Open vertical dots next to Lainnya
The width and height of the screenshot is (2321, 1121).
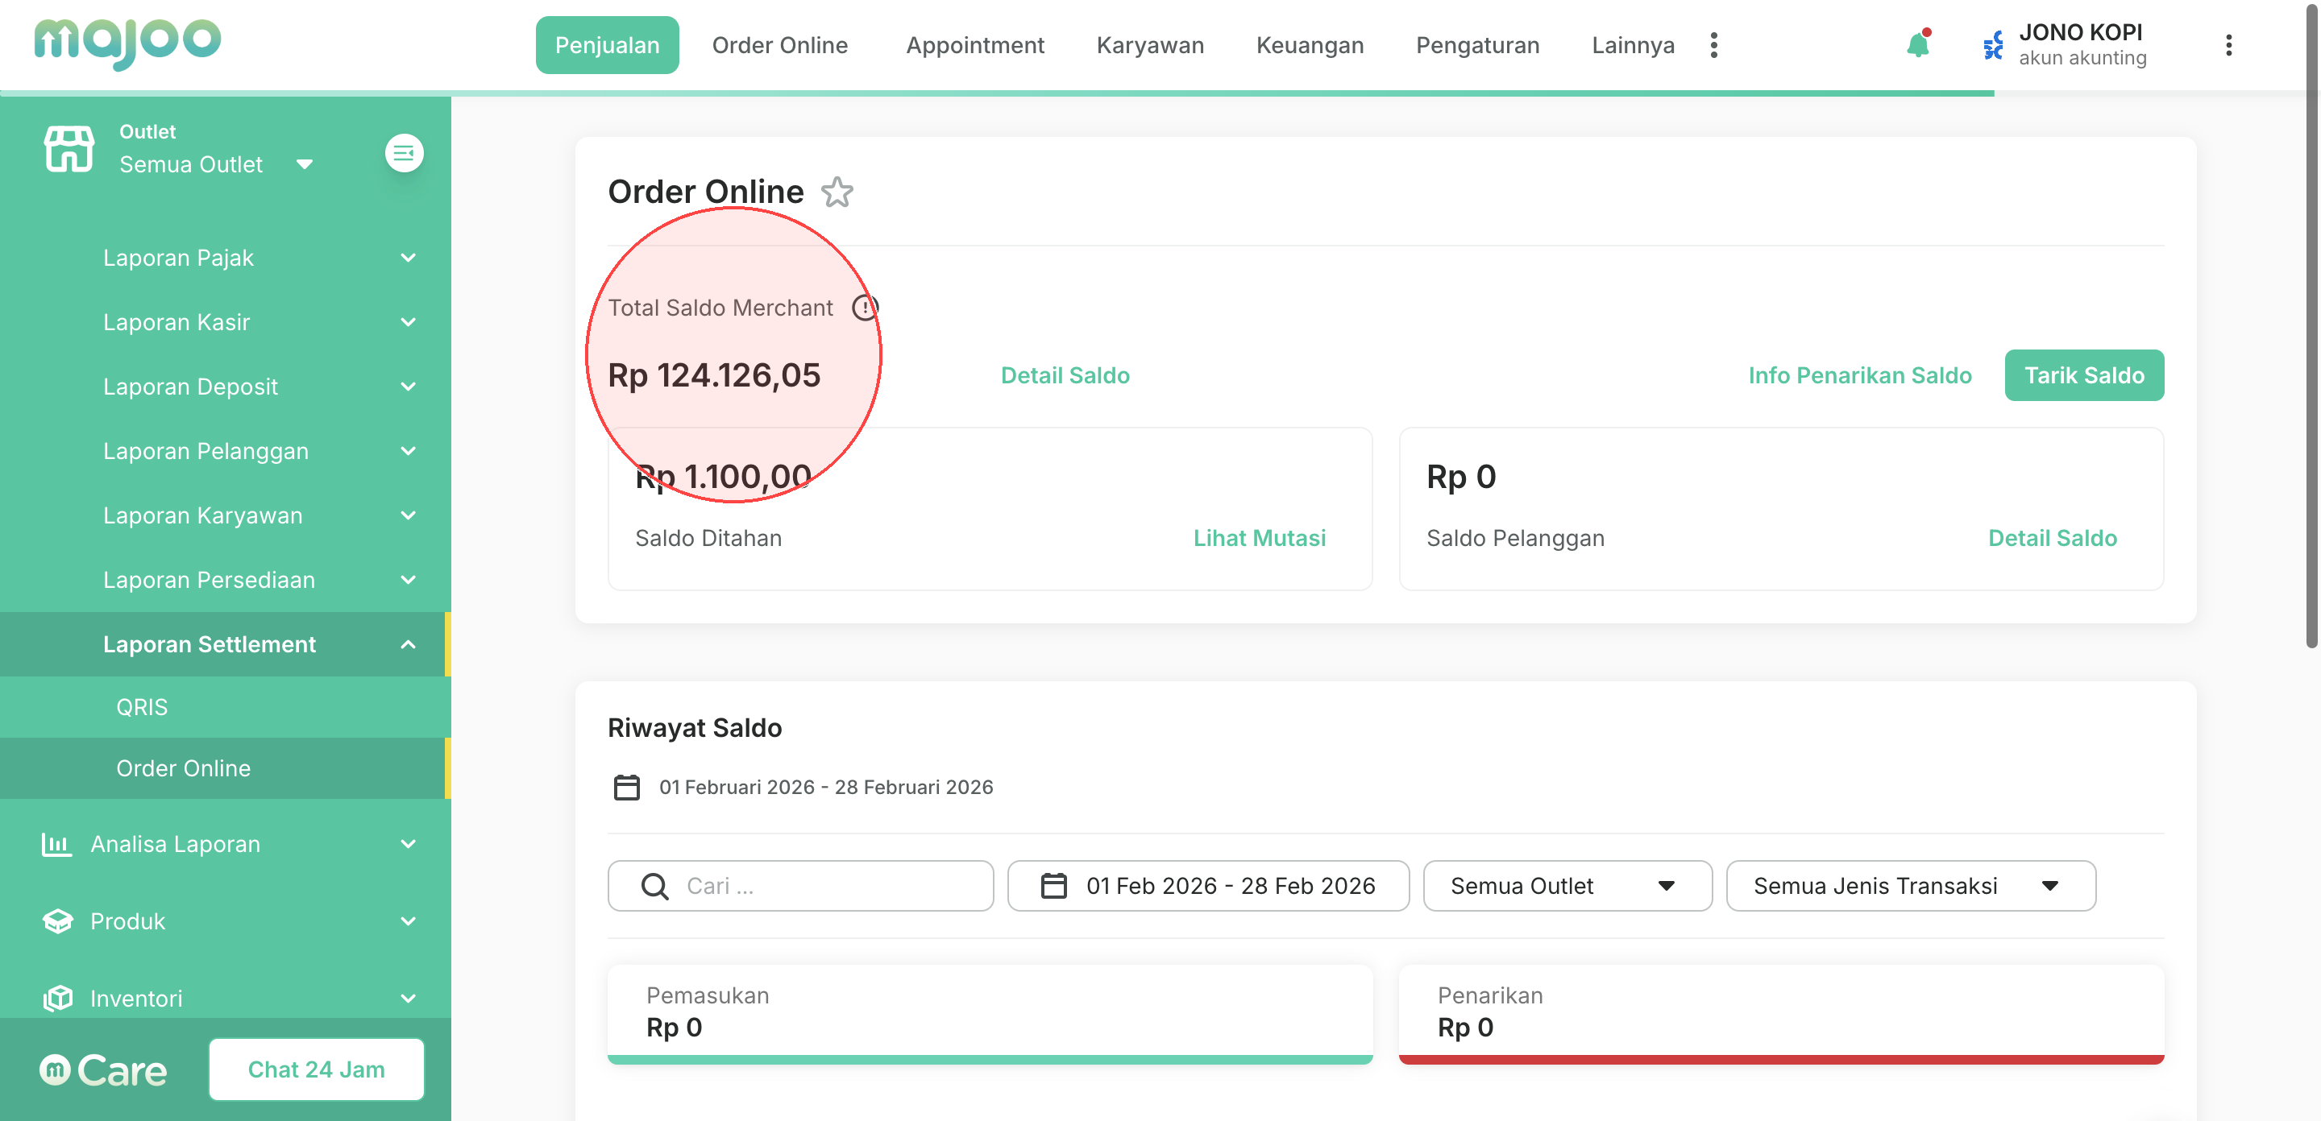[x=1713, y=45]
